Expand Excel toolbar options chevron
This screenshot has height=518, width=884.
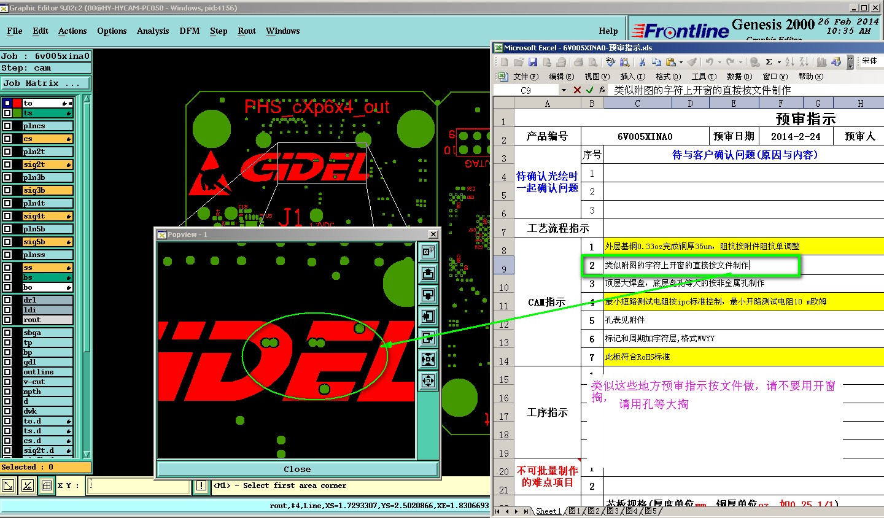pos(850,62)
